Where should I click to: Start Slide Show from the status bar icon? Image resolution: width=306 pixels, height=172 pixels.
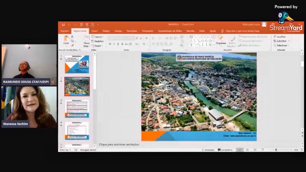(x=263, y=150)
